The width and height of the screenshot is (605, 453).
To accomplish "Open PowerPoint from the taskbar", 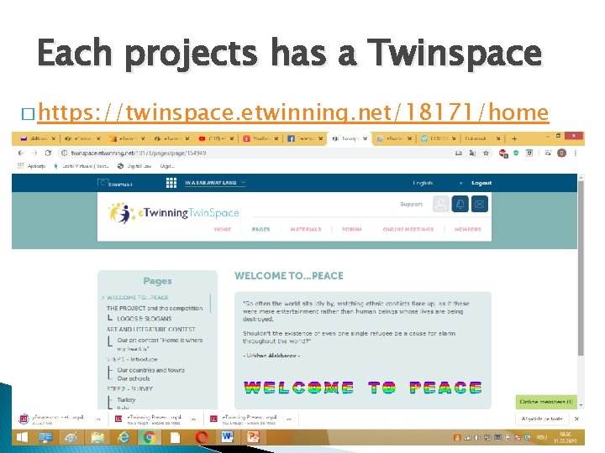I will pos(254,437).
